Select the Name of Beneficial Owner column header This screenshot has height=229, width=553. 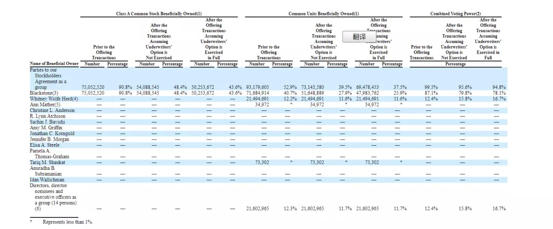click(x=54, y=64)
